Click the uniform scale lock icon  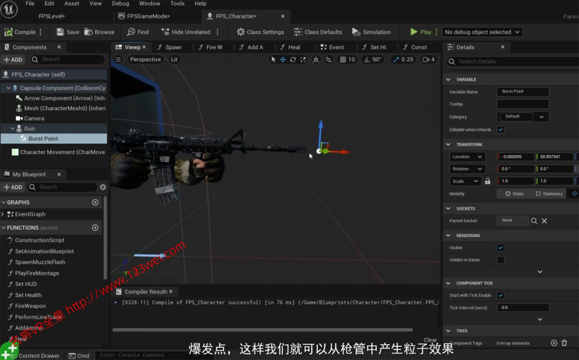[487, 181]
